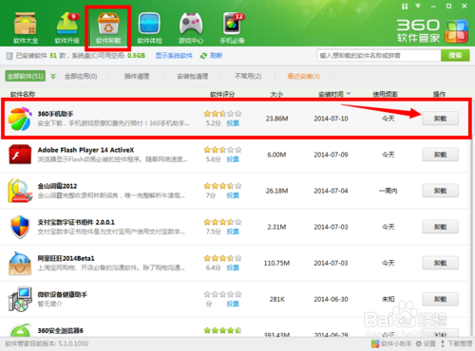
Task: Select the 360安全浏览器6 name text
Action: 61,330
